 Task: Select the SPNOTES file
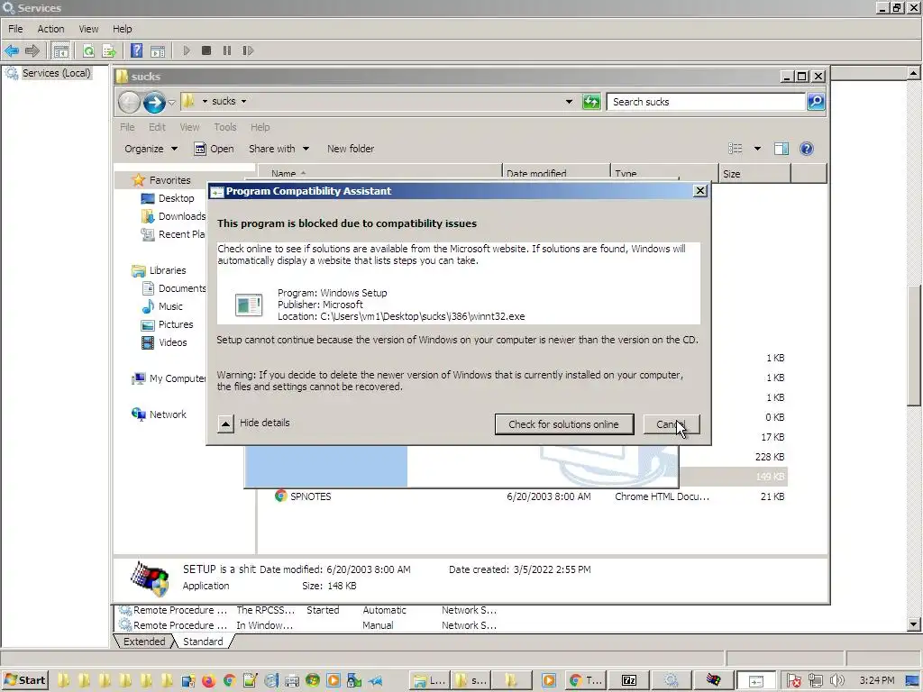click(x=310, y=496)
